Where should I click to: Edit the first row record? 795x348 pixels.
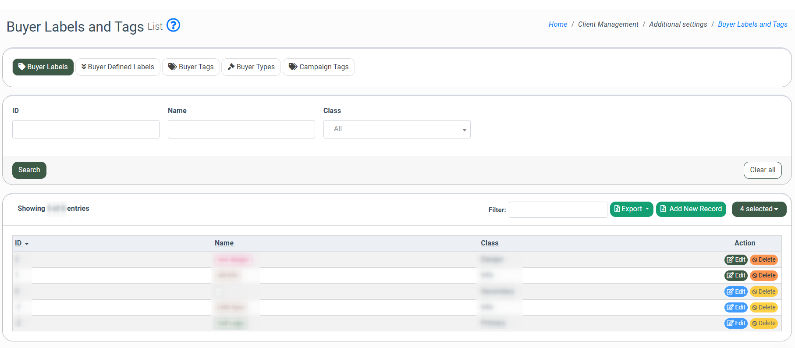point(736,260)
